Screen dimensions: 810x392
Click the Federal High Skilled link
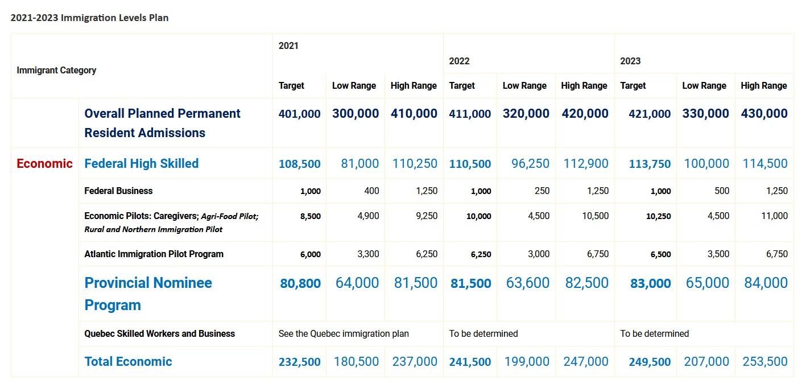tap(141, 163)
